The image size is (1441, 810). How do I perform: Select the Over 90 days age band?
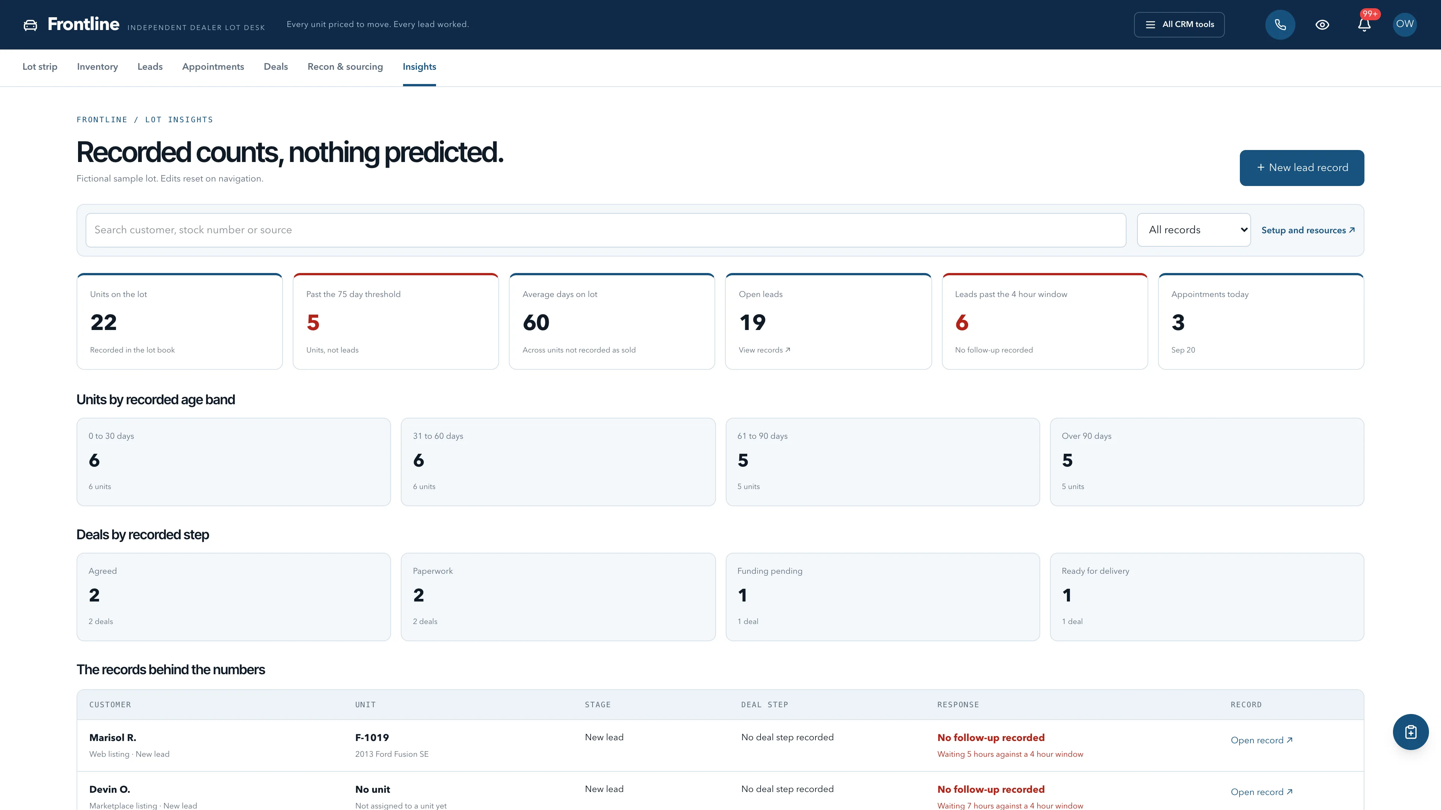tap(1207, 462)
